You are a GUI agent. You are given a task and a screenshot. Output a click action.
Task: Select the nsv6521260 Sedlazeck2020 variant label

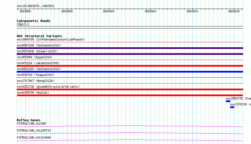point(39,69)
